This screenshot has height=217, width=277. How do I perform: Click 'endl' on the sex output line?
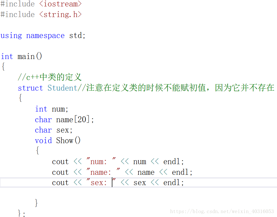(x=172, y=183)
